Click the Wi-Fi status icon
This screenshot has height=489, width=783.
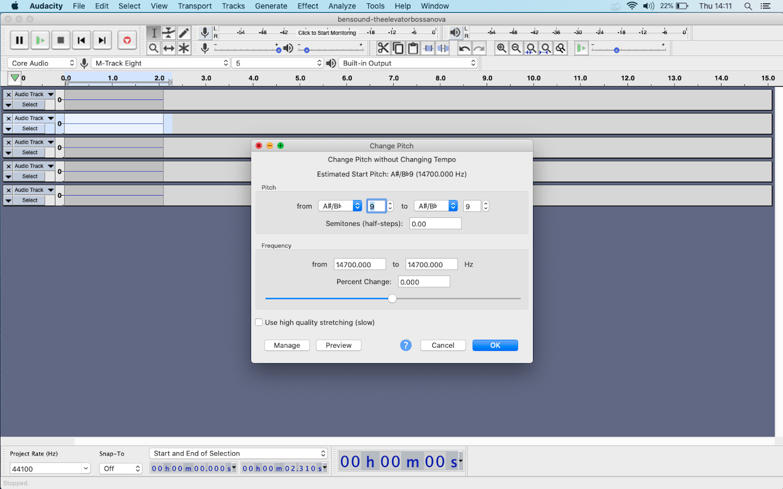[x=632, y=6]
